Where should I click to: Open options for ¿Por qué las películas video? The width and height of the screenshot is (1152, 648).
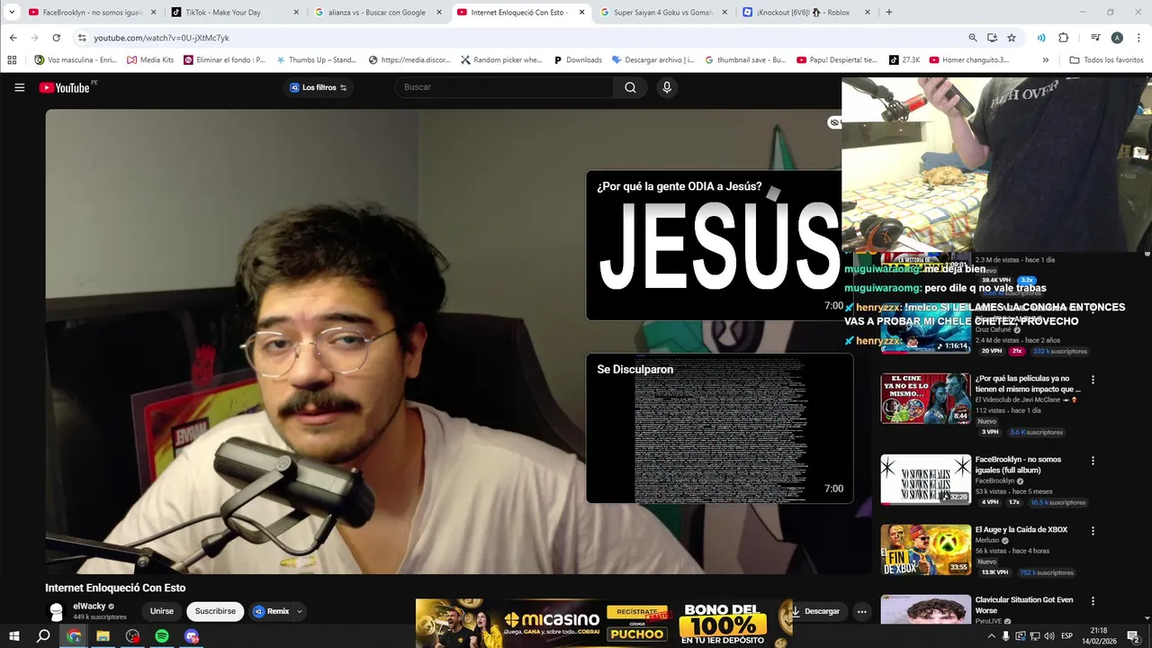[x=1093, y=380]
